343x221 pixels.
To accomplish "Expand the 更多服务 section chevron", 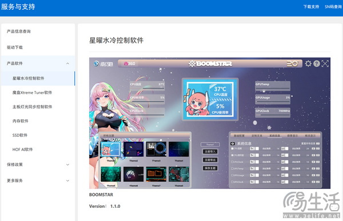I will (67, 181).
